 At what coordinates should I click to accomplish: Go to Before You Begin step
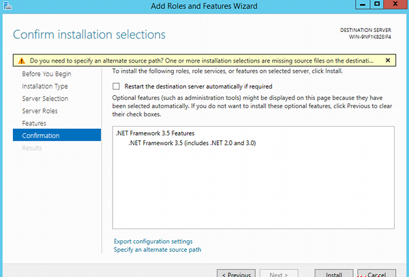pos(46,74)
